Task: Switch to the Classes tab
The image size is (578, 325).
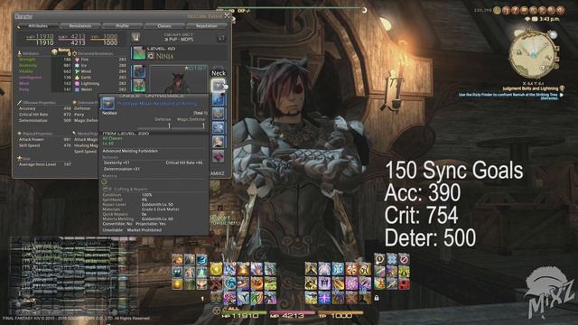Action: click(x=164, y=26)
